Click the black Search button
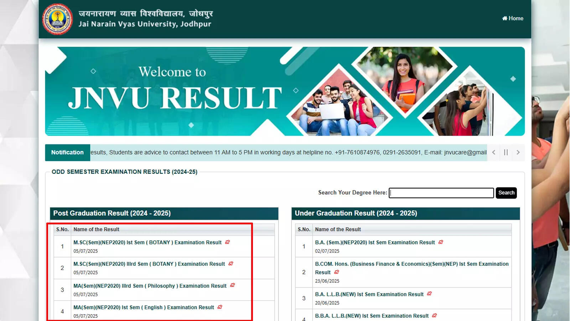The height and width of the screenshot is (321, 570). (506, 193)
